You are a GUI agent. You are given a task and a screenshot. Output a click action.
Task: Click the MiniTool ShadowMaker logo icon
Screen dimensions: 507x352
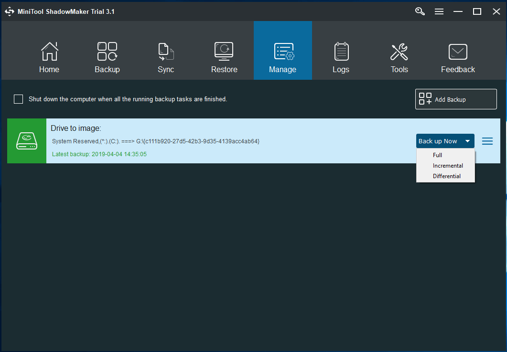pos(10,11)
